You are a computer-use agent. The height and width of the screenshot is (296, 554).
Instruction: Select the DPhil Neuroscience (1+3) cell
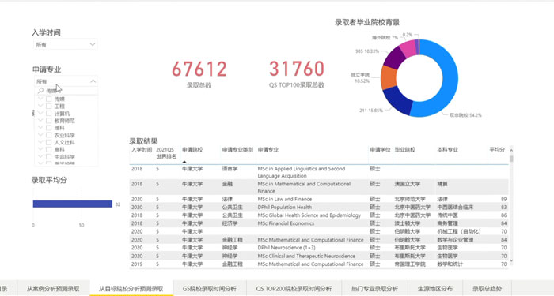point(286,248)
